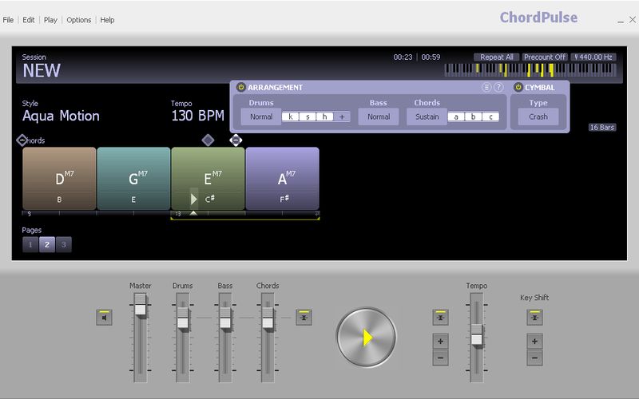
Task: Toggle the Precount Off setting
Action: coord(544,57)
